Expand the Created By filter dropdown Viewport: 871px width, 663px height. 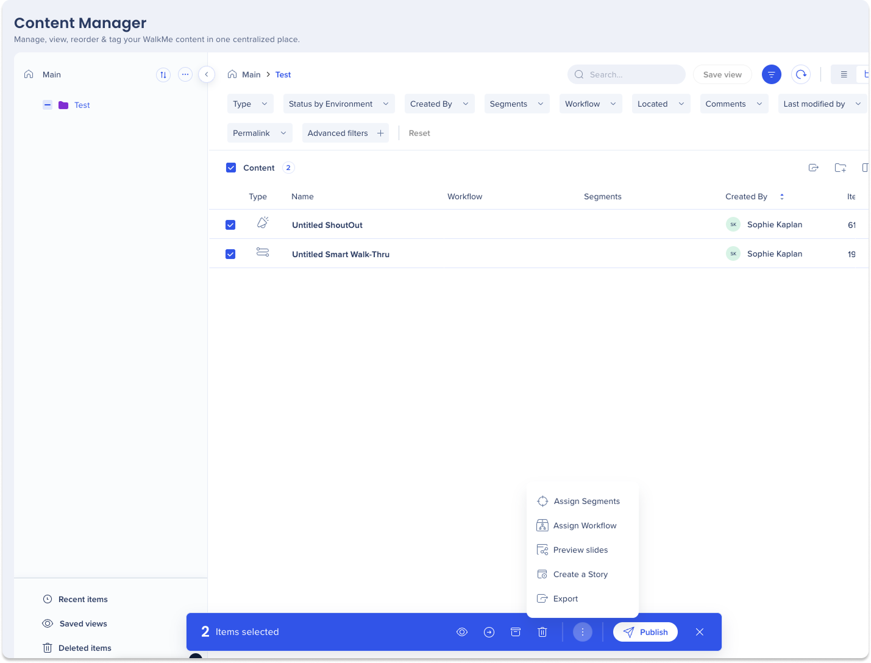coord(439,104)
